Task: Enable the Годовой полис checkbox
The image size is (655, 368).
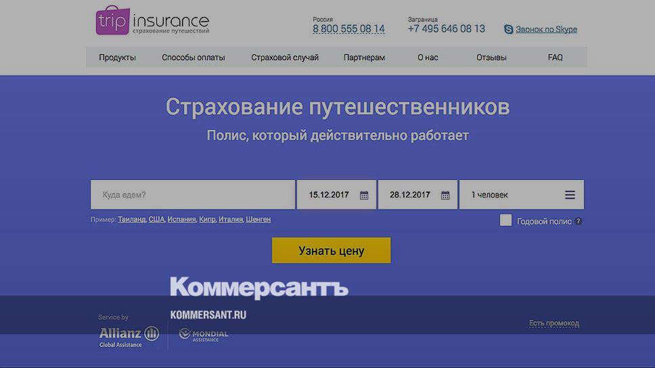Action: click(x=505, y=221)
